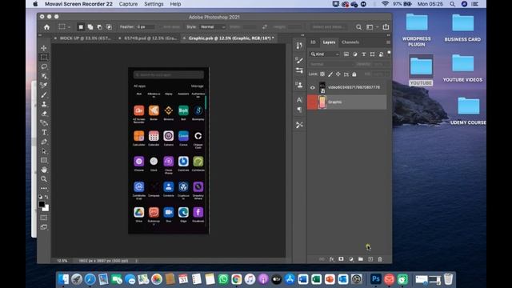The image size is (512, 288).
Task: Toggle filter for pixel layers
Action: point(346,54)
